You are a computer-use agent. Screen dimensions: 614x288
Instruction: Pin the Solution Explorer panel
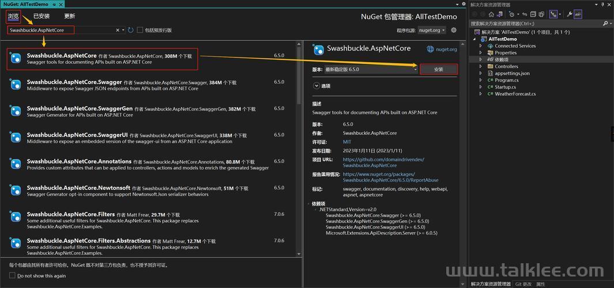click(x=602, y=4)
